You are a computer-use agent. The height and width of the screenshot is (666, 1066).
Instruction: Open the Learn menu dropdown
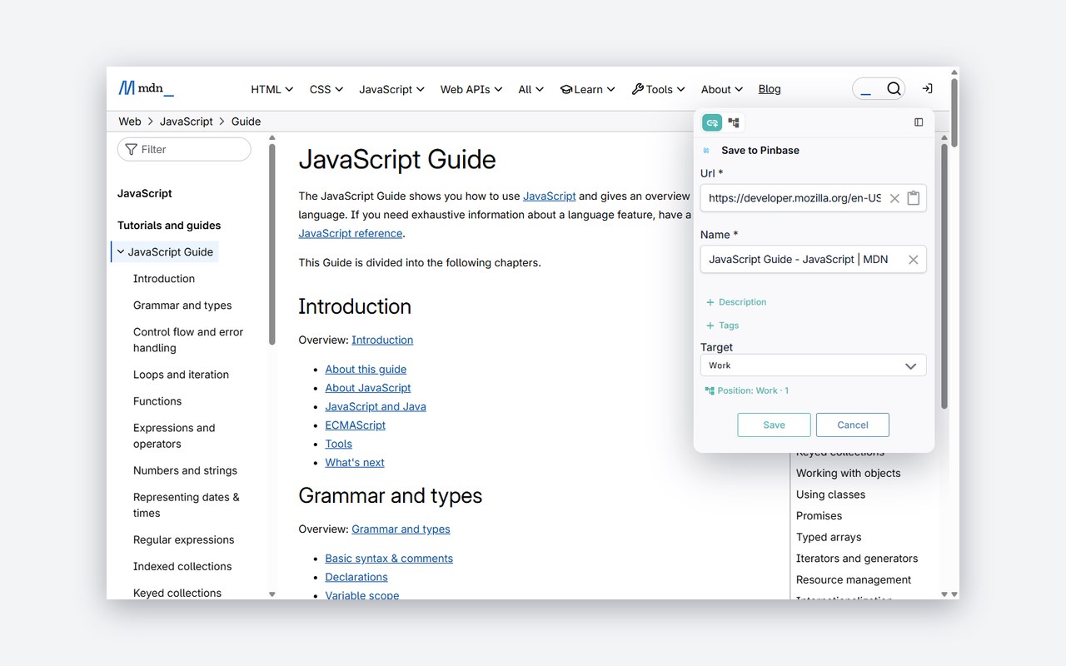[588, 89]
